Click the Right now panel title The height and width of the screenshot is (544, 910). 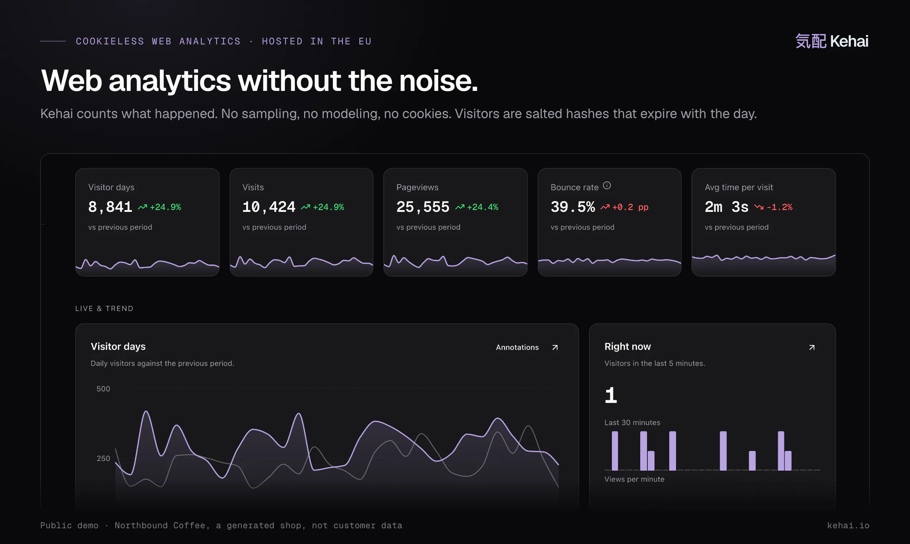click(x=627, y=346)
